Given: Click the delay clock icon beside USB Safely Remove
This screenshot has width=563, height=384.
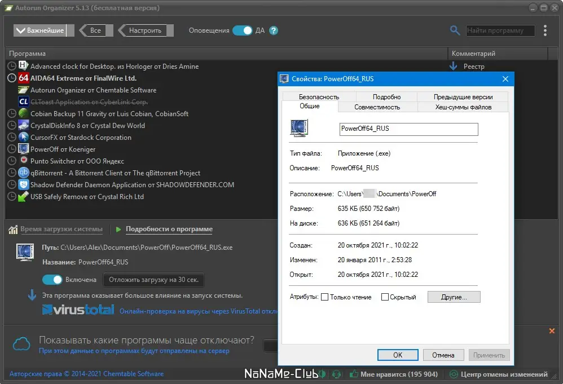Looking at the screenshot, I should 12,196.
